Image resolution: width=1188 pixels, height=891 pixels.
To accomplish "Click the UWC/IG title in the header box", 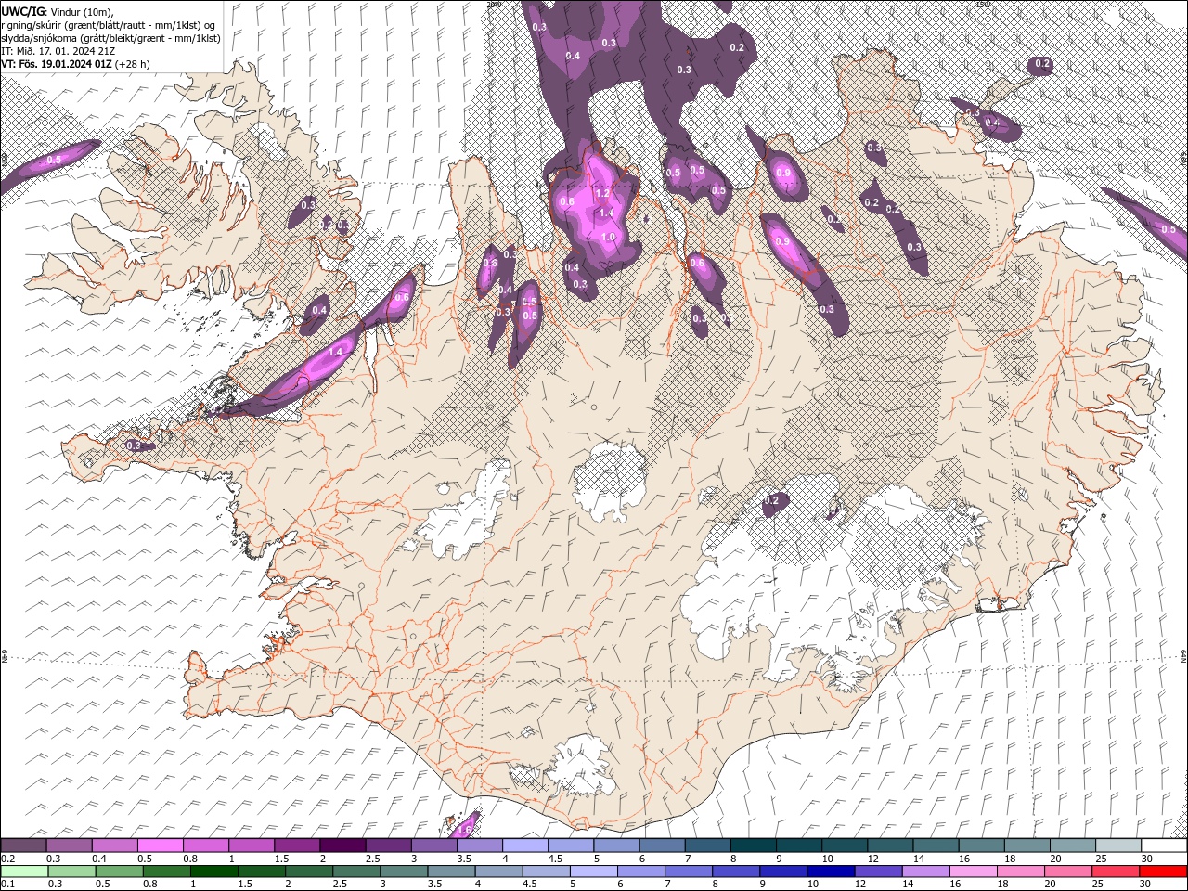I will point(21,11).
